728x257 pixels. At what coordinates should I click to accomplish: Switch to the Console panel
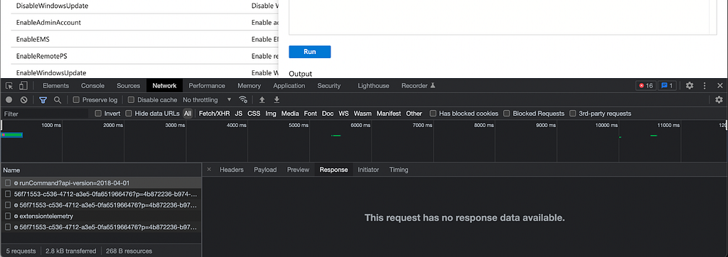coord(93,86)
